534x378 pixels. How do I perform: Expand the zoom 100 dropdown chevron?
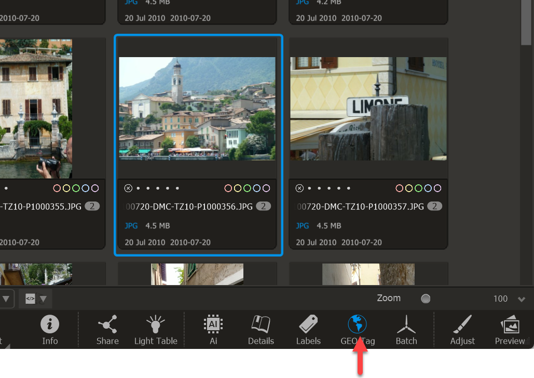coord(522,299)
